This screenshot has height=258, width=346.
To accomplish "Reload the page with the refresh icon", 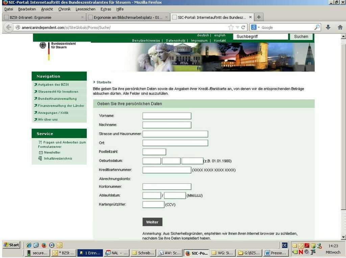I will pos(243,27).
